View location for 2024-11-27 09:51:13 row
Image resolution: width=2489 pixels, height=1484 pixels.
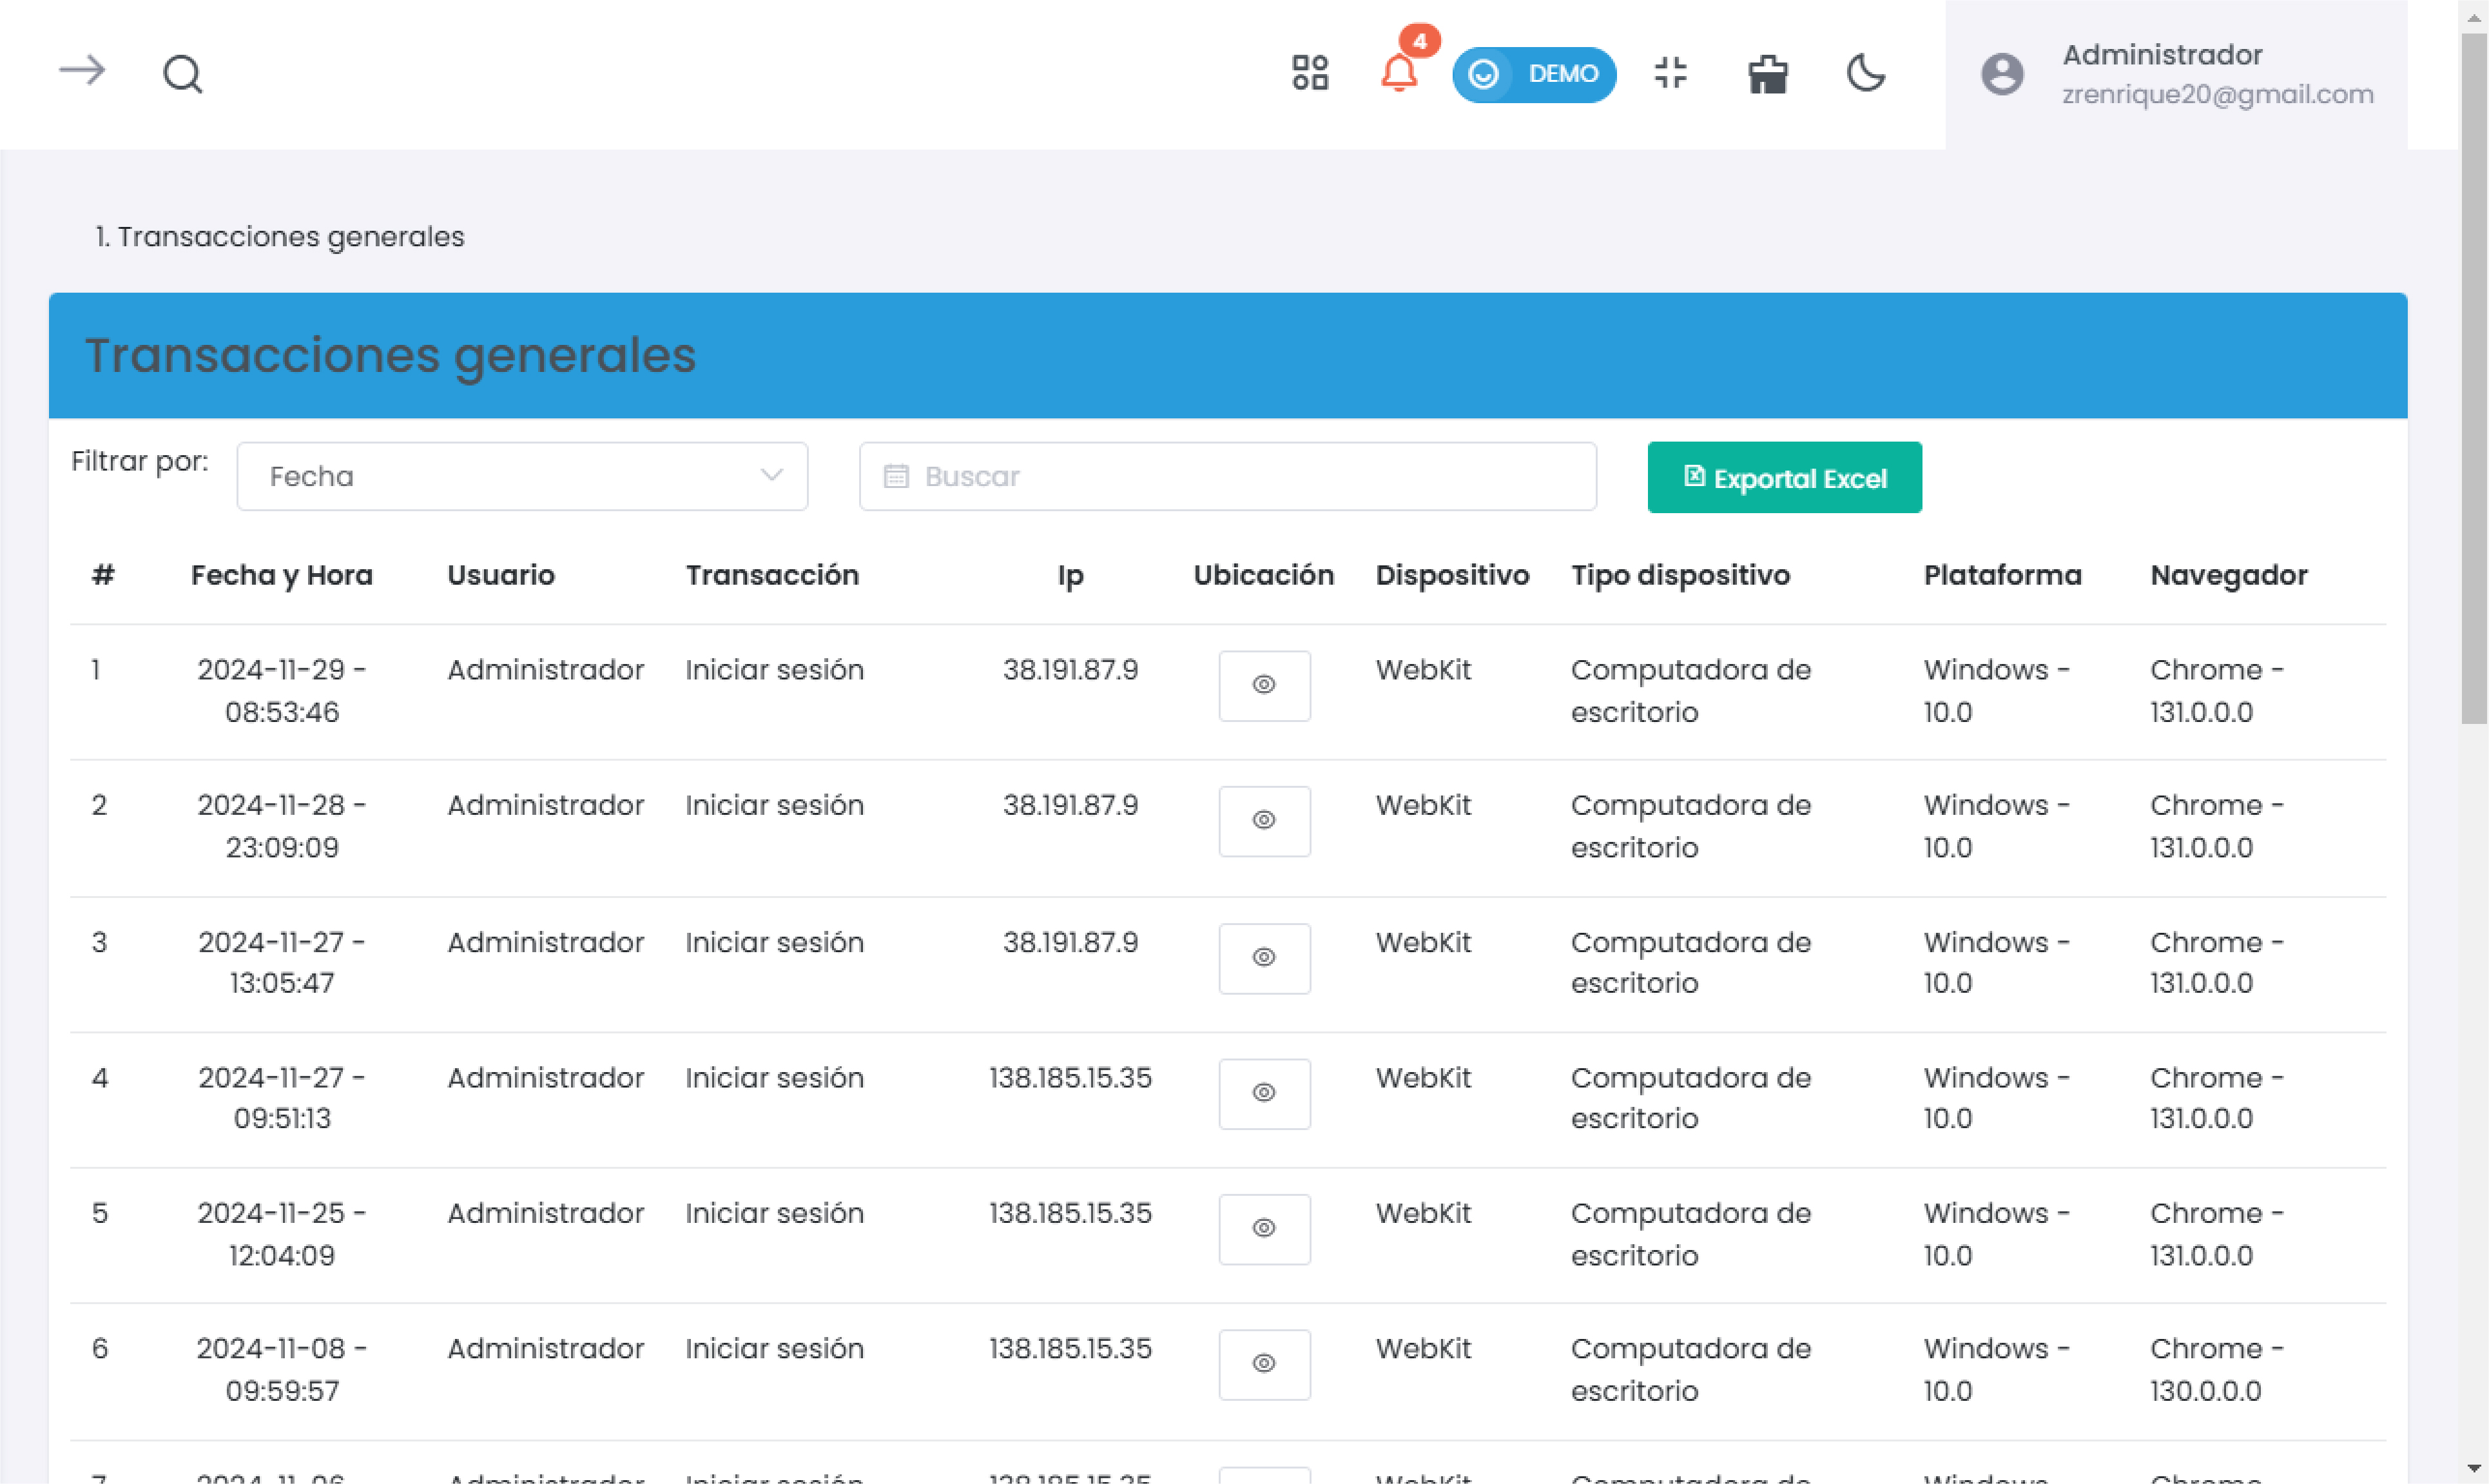pyautogui.click(x=1263, y=1093)
